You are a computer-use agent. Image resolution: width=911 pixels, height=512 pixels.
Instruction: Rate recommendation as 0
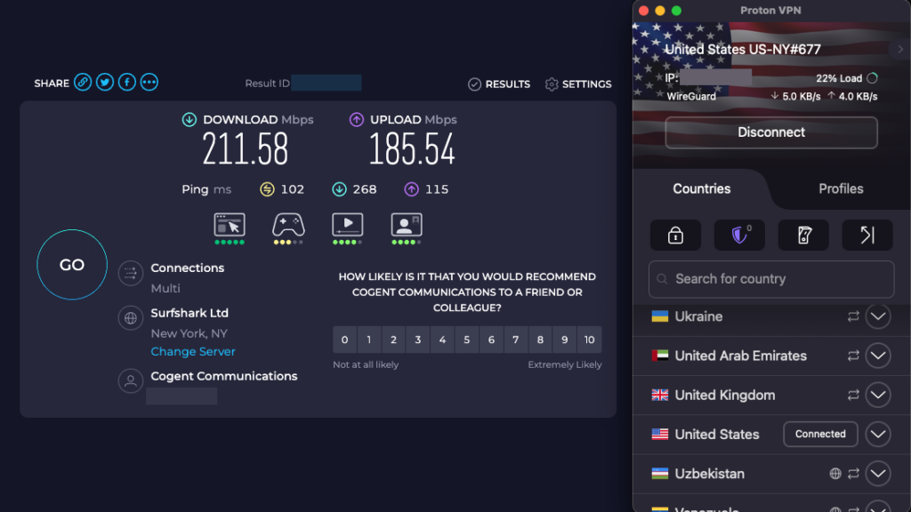(344, 340)
